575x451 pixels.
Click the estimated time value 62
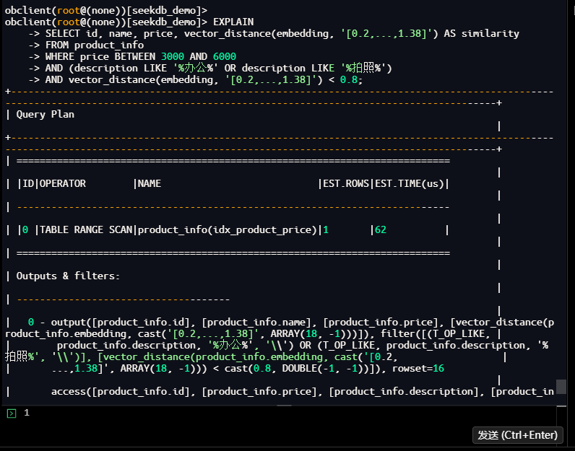pos(381,230)
